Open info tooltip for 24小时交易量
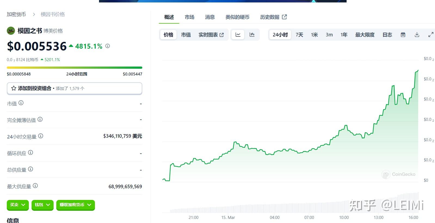This screenshot has width=435, height=223. pyautogui.click(x=41, y=136)
